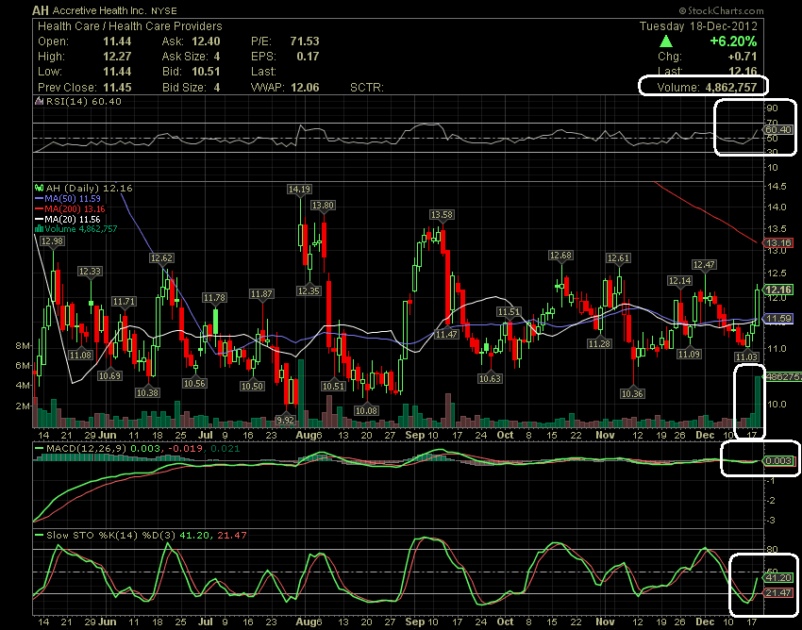The width and height of the screenshot is (802, 630).
Task: Click the EPS value 0.17
Action: tap(308, 57)
